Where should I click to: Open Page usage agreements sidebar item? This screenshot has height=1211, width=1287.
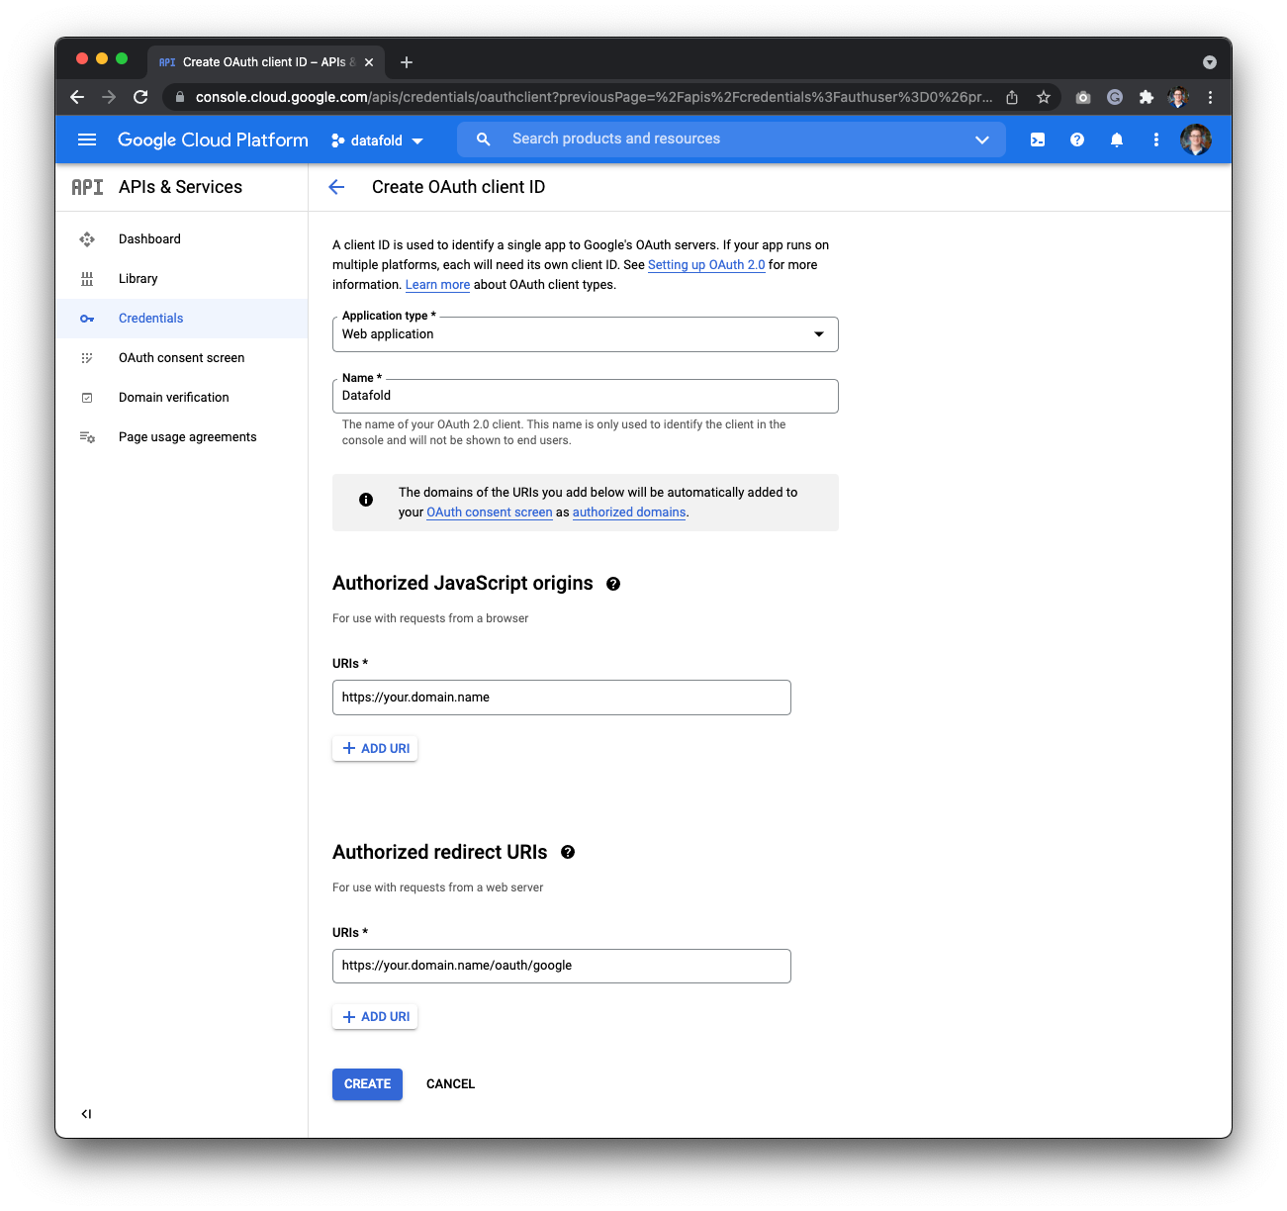click(x=181, y=437)
